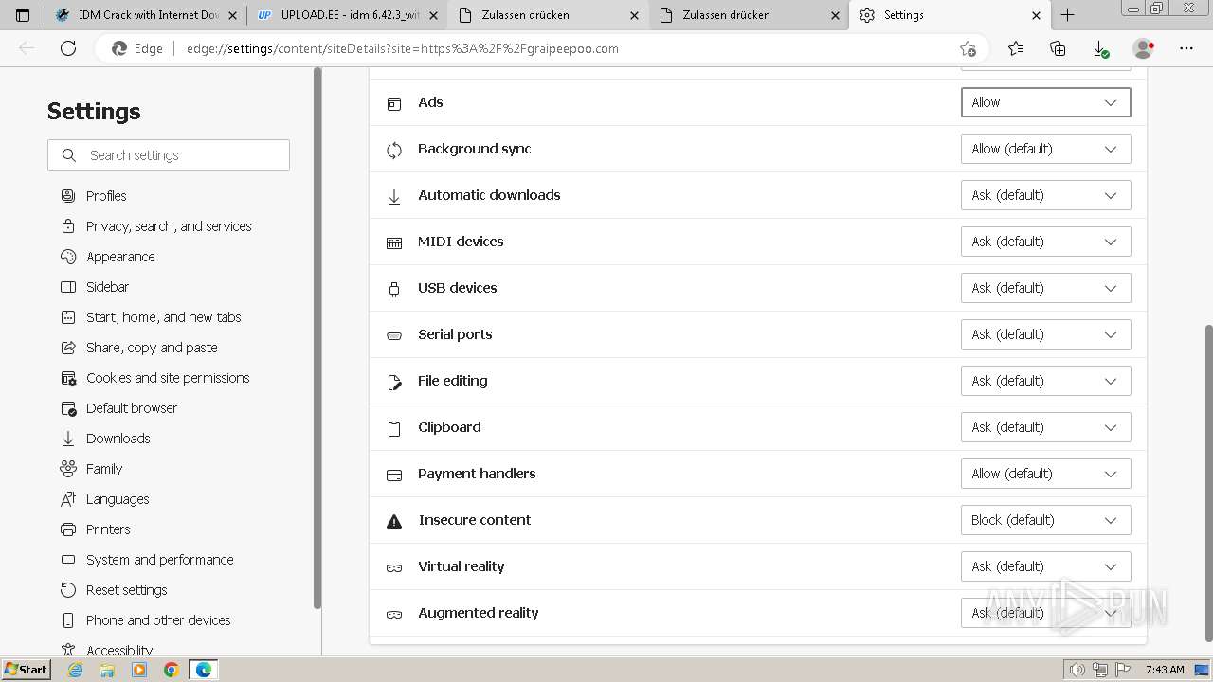This screenshot has height=682, width=1213.
Task: Click the USB devices plug icon
Action: pyautogui.click(x=394, y=289)
